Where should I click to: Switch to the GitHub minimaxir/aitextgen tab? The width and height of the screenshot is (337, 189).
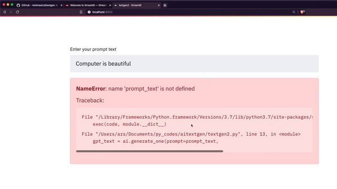pyautogui.click(x=39, y=5)
